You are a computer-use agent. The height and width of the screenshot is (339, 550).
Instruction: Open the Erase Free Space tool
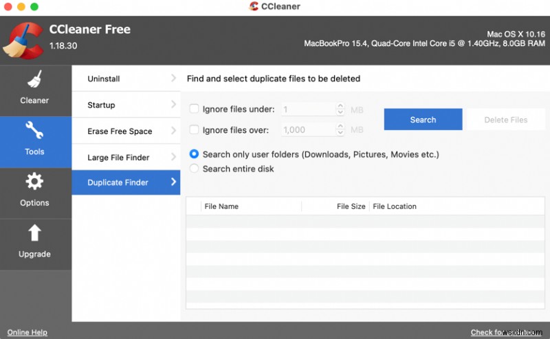coord(126,131)
